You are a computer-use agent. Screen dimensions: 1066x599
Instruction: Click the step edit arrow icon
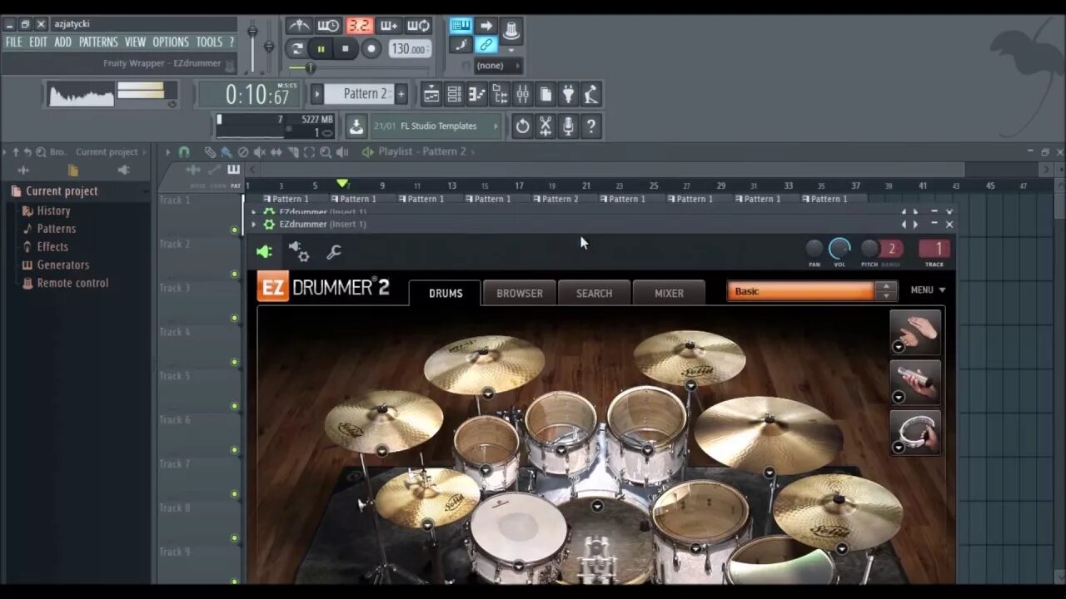tap(486, 26)
